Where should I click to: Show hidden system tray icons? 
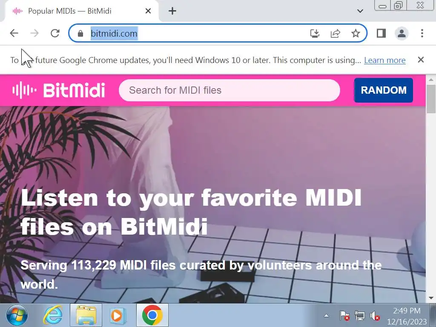pos(327,316)
